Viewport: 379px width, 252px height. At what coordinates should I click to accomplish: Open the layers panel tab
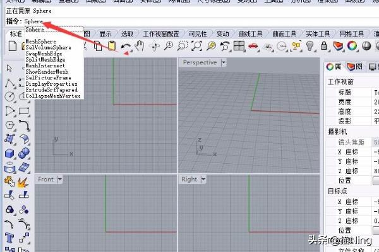click(354, 67)
